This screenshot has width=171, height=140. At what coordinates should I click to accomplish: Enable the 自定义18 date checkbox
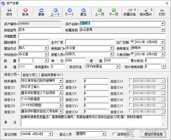(131, 111)
